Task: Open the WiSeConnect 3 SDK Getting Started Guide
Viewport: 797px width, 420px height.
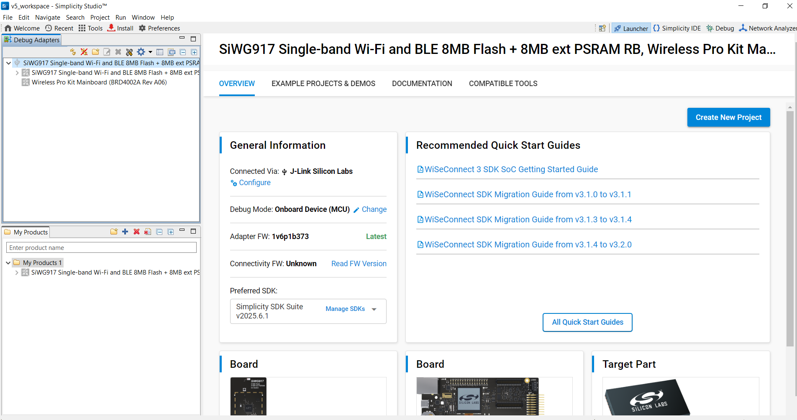Action: [x=510, y=169]
